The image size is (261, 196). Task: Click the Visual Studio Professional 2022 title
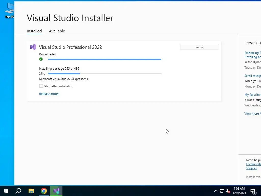pyautogui.click(x=70, y=47)
